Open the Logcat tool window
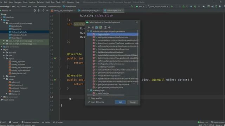The image size is (225, 126). [x=58, y=122]
